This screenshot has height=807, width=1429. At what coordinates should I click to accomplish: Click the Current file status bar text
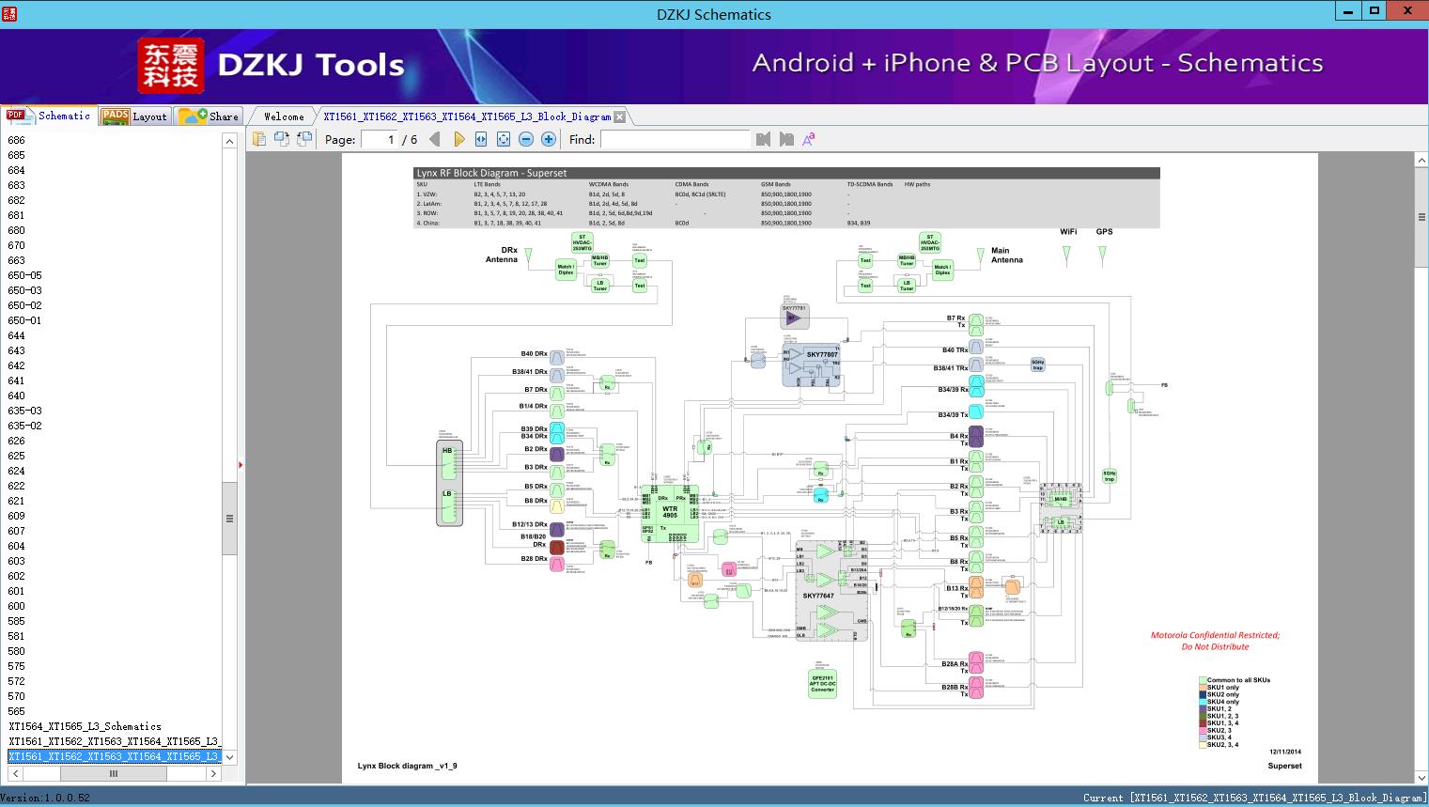point(1254,799)
